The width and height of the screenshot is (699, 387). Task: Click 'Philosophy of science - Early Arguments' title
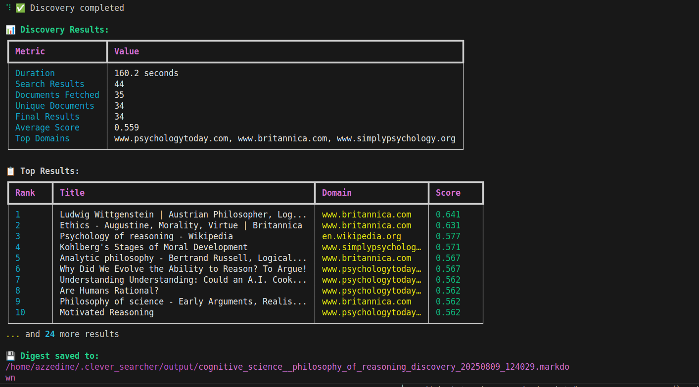click(x=184, y=301)
